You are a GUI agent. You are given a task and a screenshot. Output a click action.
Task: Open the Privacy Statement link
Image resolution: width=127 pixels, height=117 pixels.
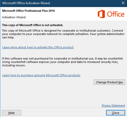(x=113, y=106)
